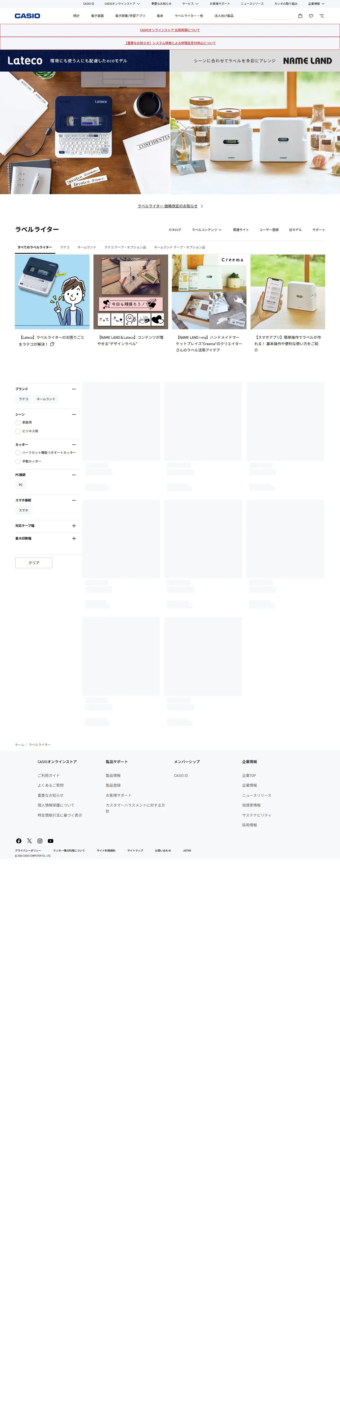Open the footer プライバシーポリシー link
The image size is (340, 1420).
(x=28, y=851)
